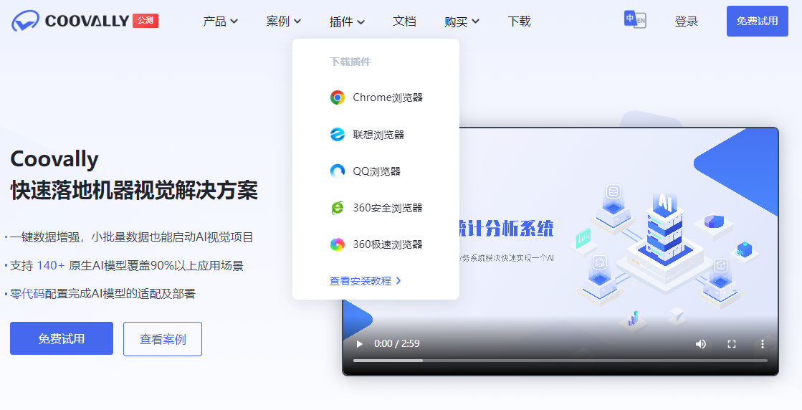Click the Coovally logo icon

26,21
